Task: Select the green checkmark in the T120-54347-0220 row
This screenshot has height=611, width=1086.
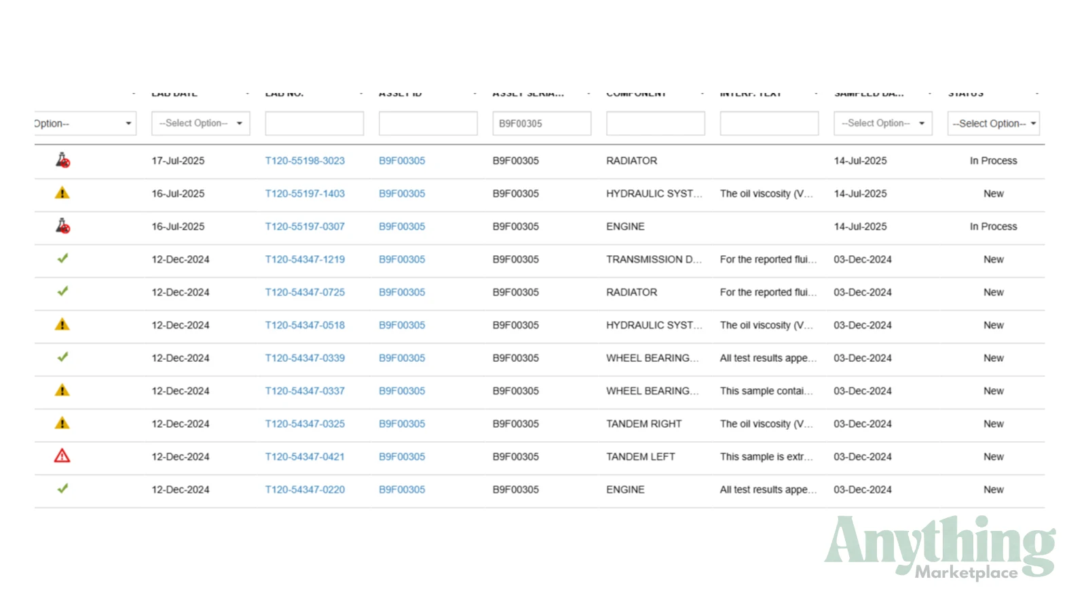Action: 62,489
